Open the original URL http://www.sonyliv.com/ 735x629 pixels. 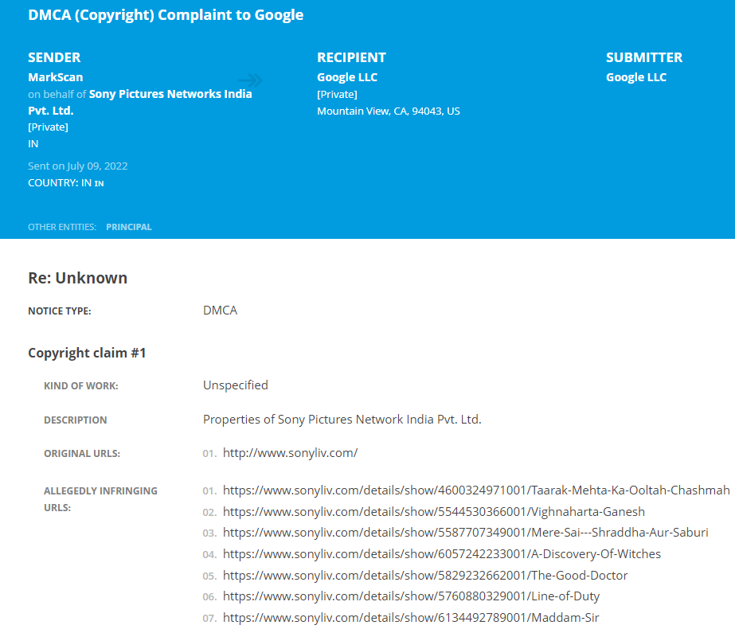(x=290, y=453)
